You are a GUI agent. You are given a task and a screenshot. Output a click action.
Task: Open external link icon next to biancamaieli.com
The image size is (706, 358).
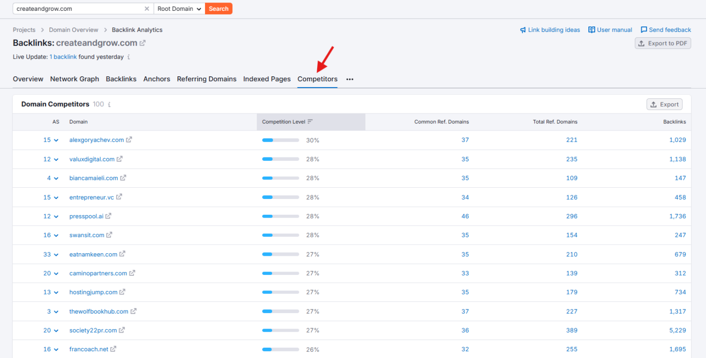pos(123,178)
